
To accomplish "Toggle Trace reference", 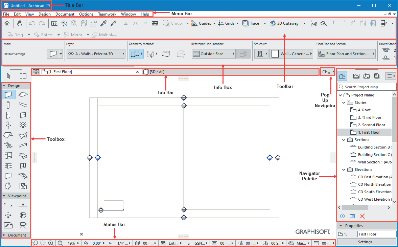I will point(251,23).
